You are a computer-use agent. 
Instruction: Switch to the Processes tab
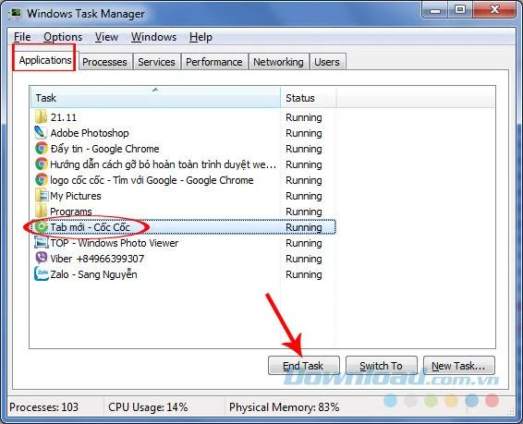pos(104,62)
